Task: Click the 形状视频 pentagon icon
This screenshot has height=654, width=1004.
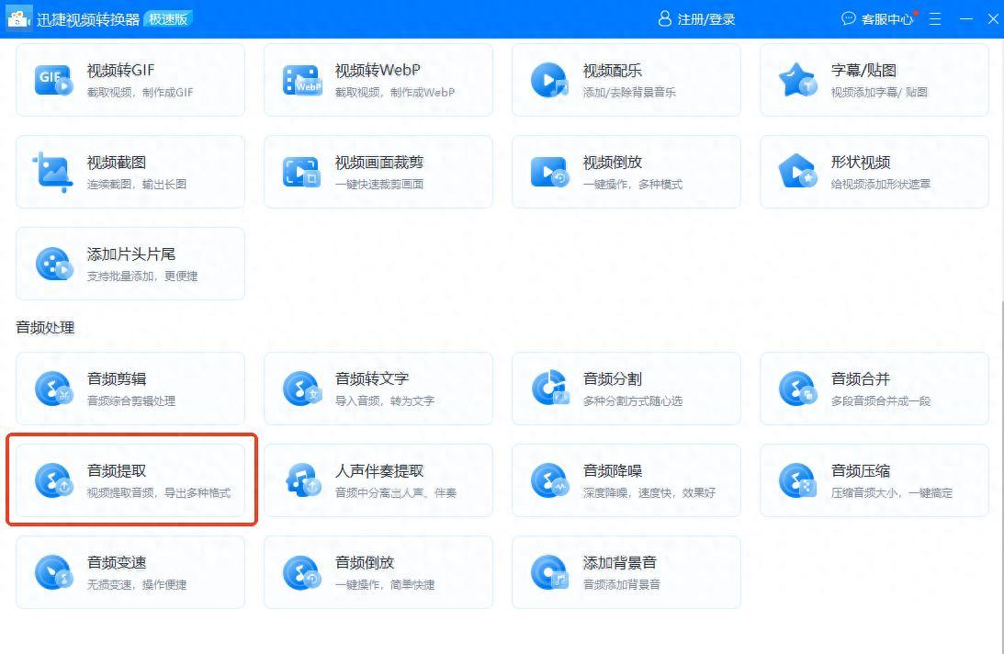Action: [797, 172]
